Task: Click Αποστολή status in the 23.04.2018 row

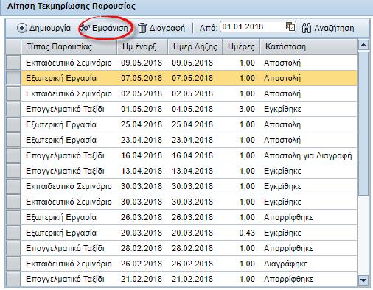Action: coord(282,140)
